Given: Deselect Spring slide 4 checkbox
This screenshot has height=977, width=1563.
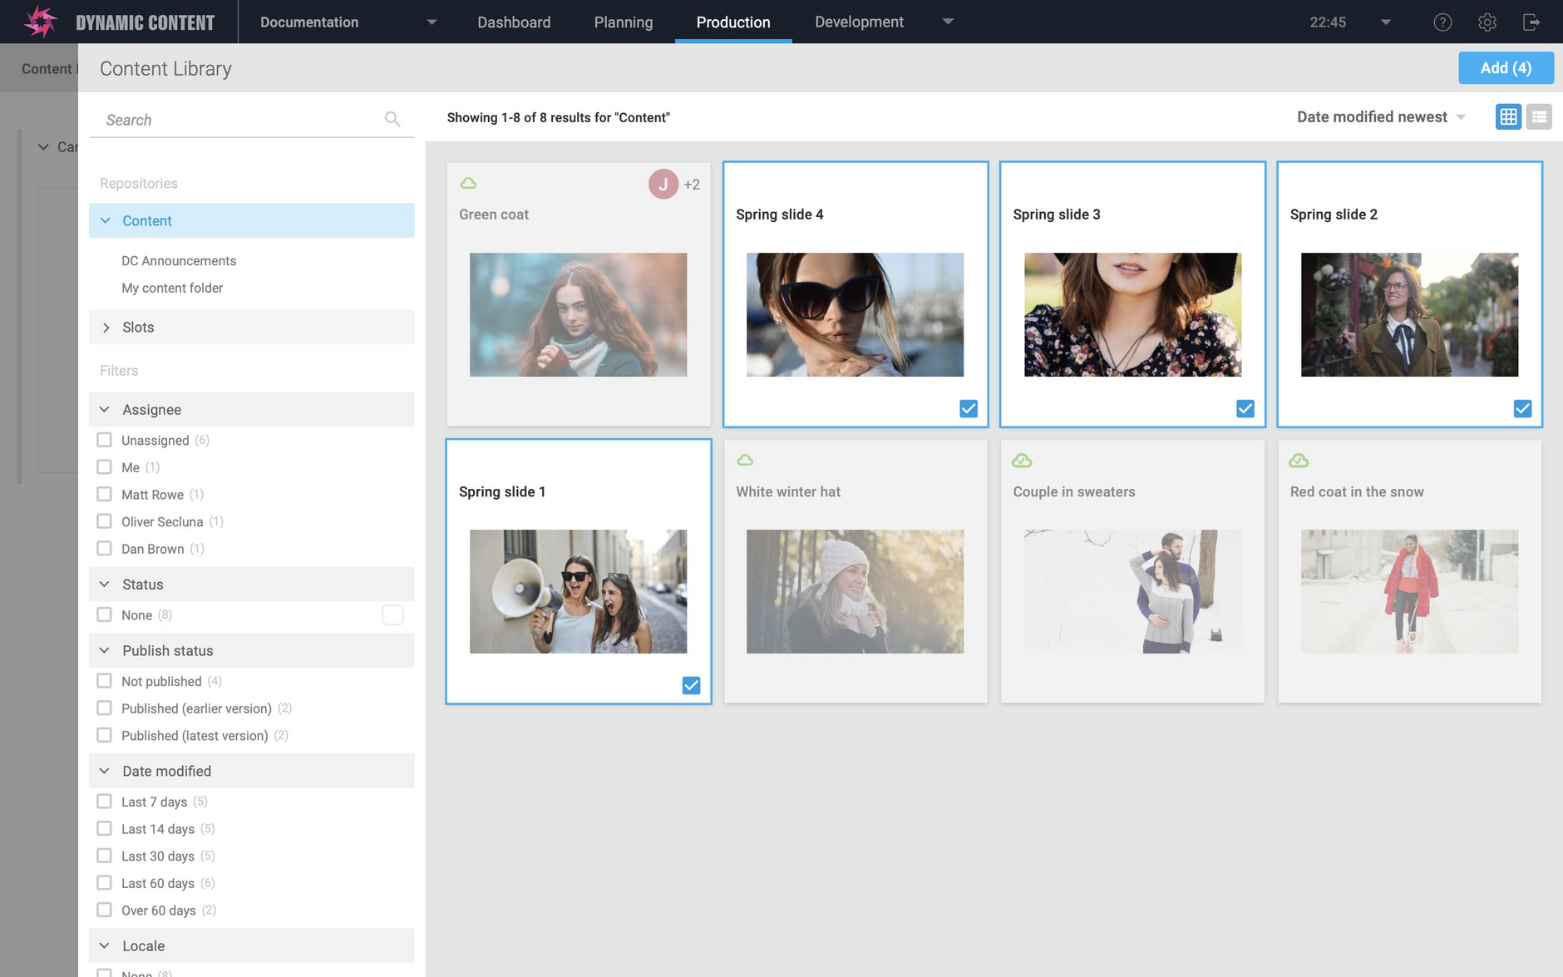Looking at the screenshot, I should click(969, 408).
